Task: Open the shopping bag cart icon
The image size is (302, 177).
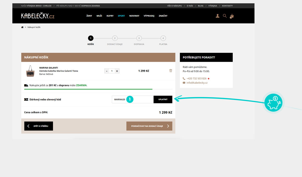Action: (232, 16)
